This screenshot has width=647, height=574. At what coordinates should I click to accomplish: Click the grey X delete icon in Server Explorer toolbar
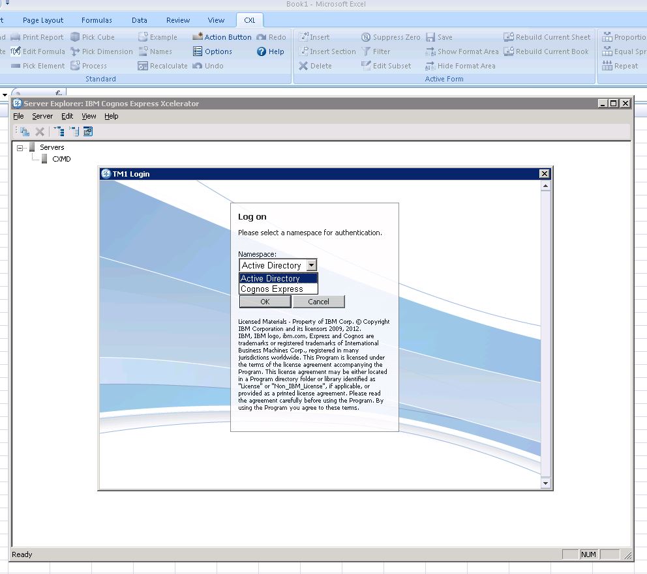click(40, 132)
